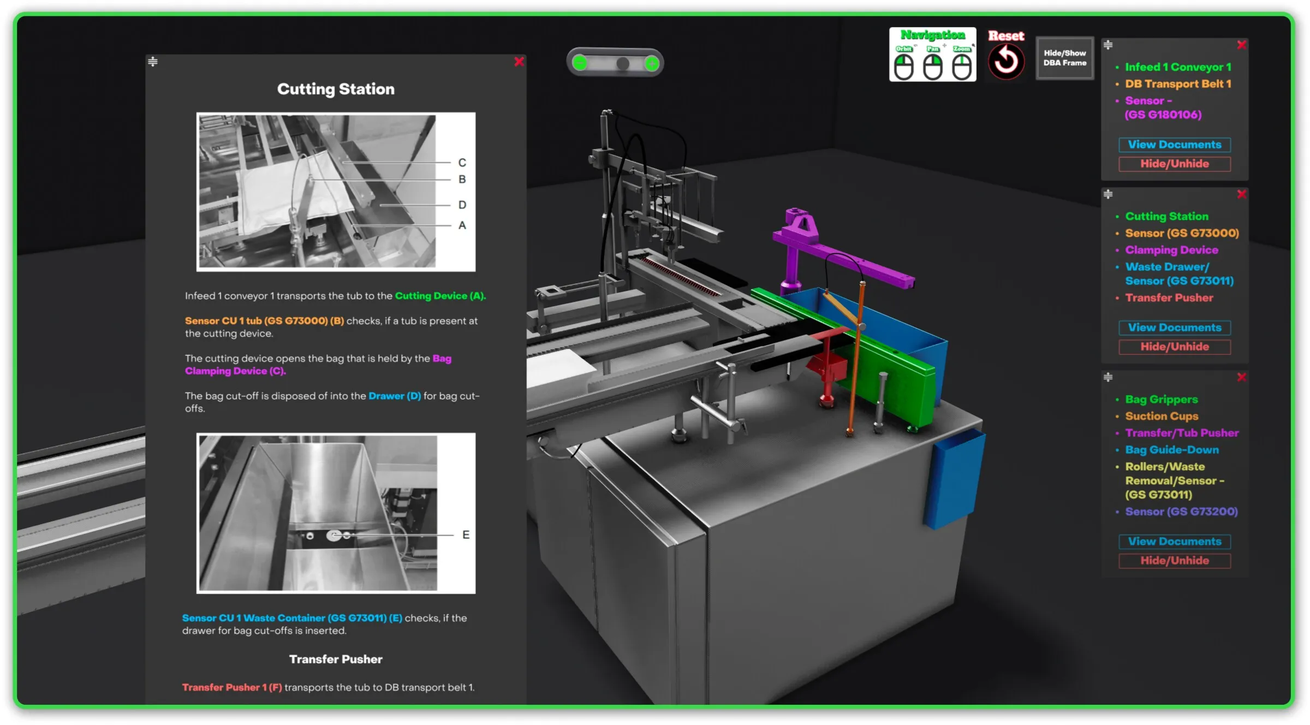Viewport: 1310px width, 725px height.
Task: Click the Reset view circular arrow
Action: click(1006, 61)
